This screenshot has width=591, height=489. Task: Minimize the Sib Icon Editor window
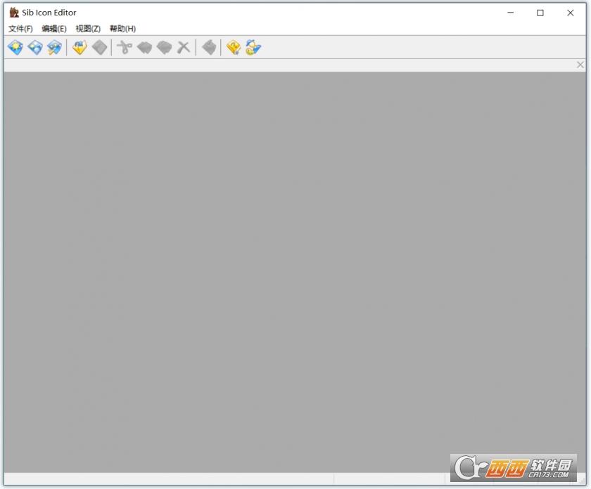[x=510, y=13]
